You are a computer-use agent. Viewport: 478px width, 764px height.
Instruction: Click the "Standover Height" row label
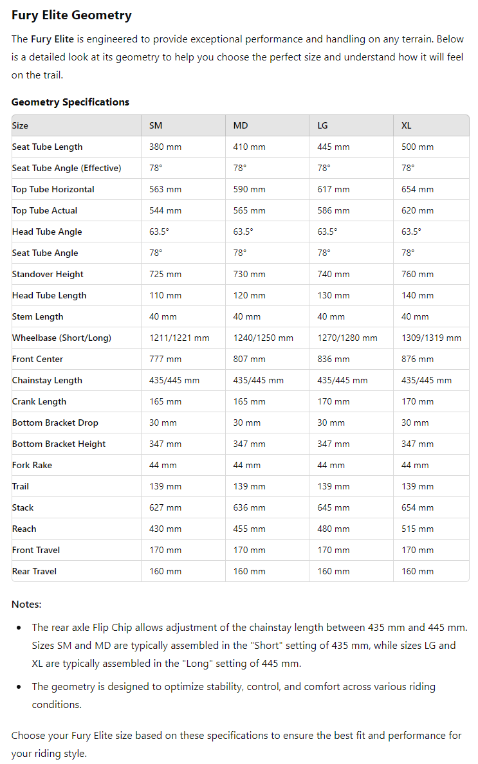pyautogui.click(x=48, y=274)
